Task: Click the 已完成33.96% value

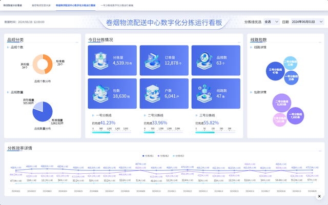Action: [x=155, y=123]
